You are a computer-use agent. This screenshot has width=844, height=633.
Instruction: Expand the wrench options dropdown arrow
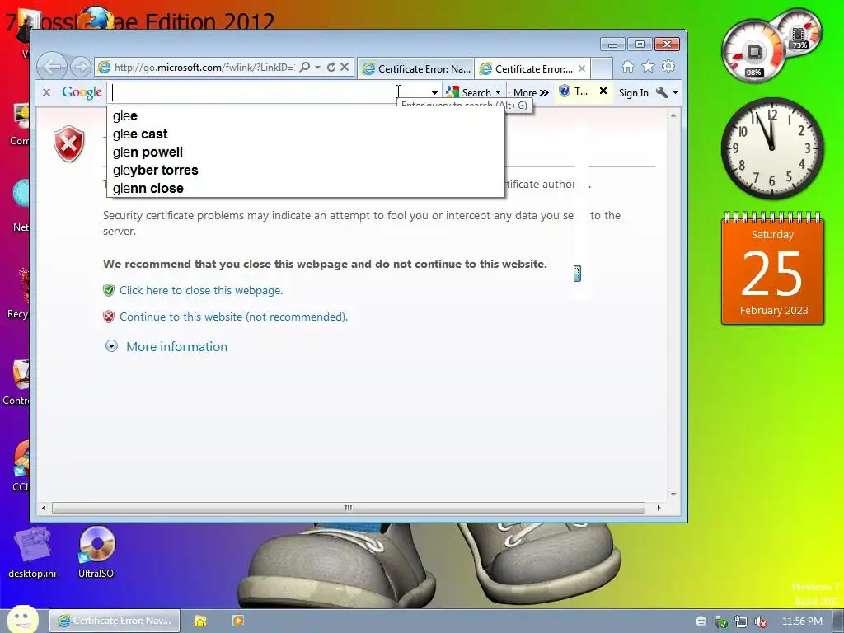pos(676,92)
